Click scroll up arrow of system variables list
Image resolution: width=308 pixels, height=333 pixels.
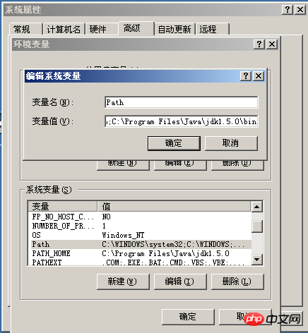[x=257, y=207]
